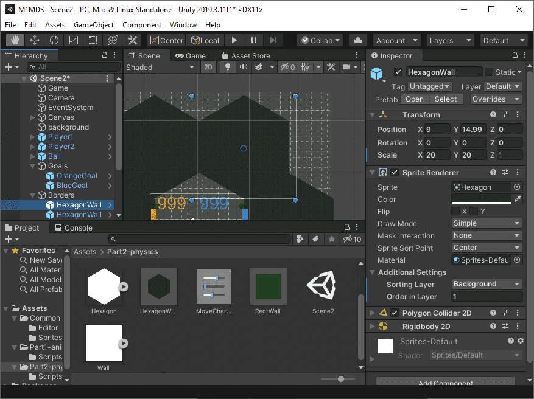
Task: Open the Sorting Layer dropdown
Action: (x=487, y=284)
